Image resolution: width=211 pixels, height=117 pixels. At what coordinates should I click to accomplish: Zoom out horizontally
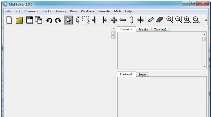coord(196,20)
